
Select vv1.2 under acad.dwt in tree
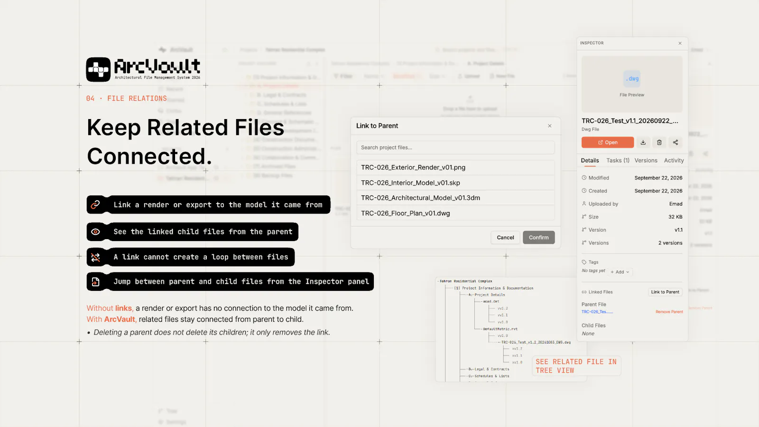pos(503,308)
